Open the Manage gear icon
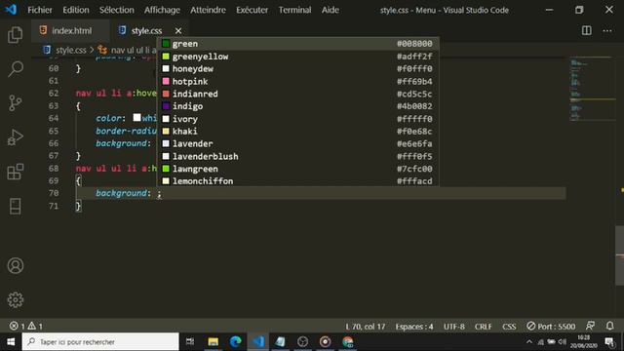The width and height of the screenshot is (624, 351). coord(16,299)
